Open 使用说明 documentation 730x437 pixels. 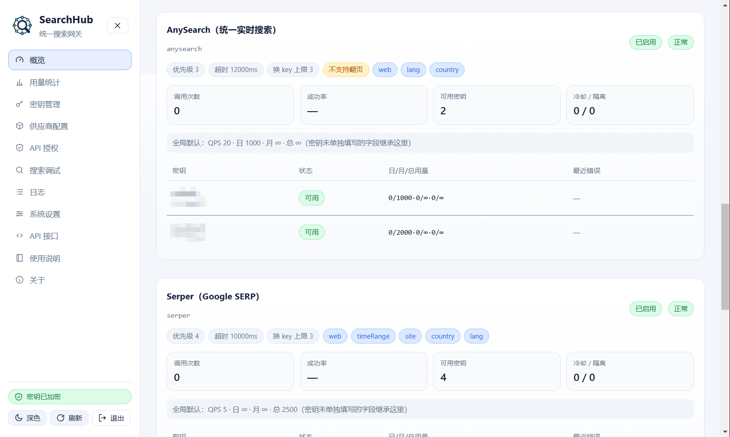(x=70, y=258)
